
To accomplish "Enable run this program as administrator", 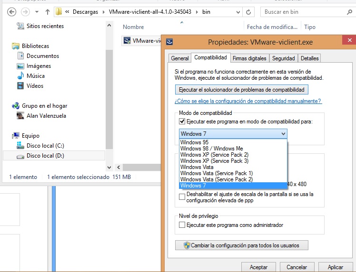I will pos(182,225).
